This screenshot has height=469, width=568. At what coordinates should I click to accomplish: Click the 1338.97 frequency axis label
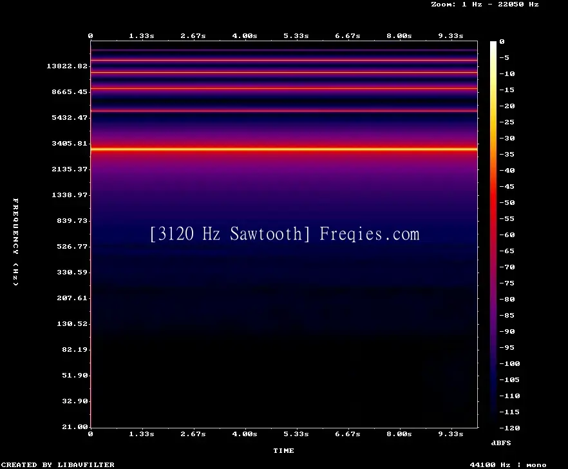(70, 195)
